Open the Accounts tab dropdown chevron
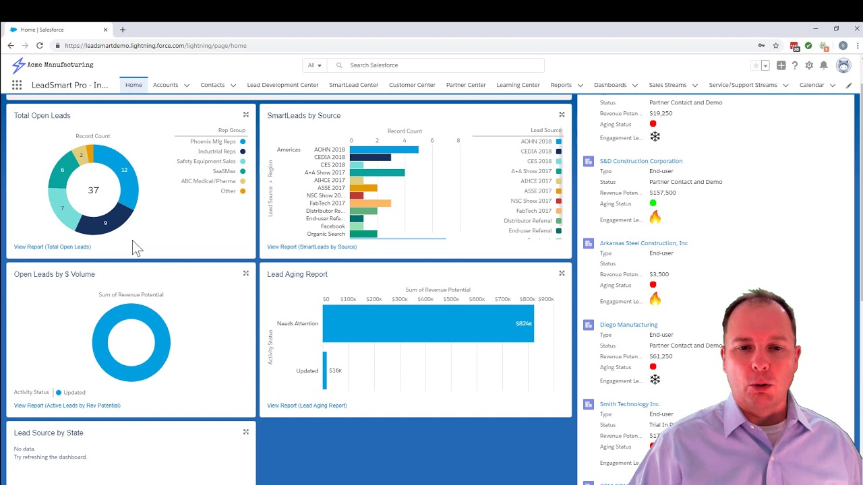863x485 pixels. pos(187,86)
